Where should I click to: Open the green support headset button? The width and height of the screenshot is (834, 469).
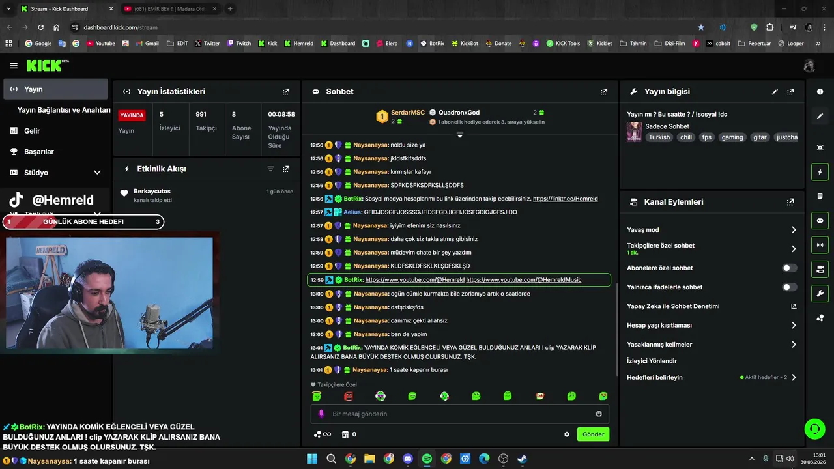814,429
